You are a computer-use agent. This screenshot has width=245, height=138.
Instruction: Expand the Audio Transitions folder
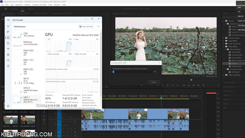[x=224, y=44]
